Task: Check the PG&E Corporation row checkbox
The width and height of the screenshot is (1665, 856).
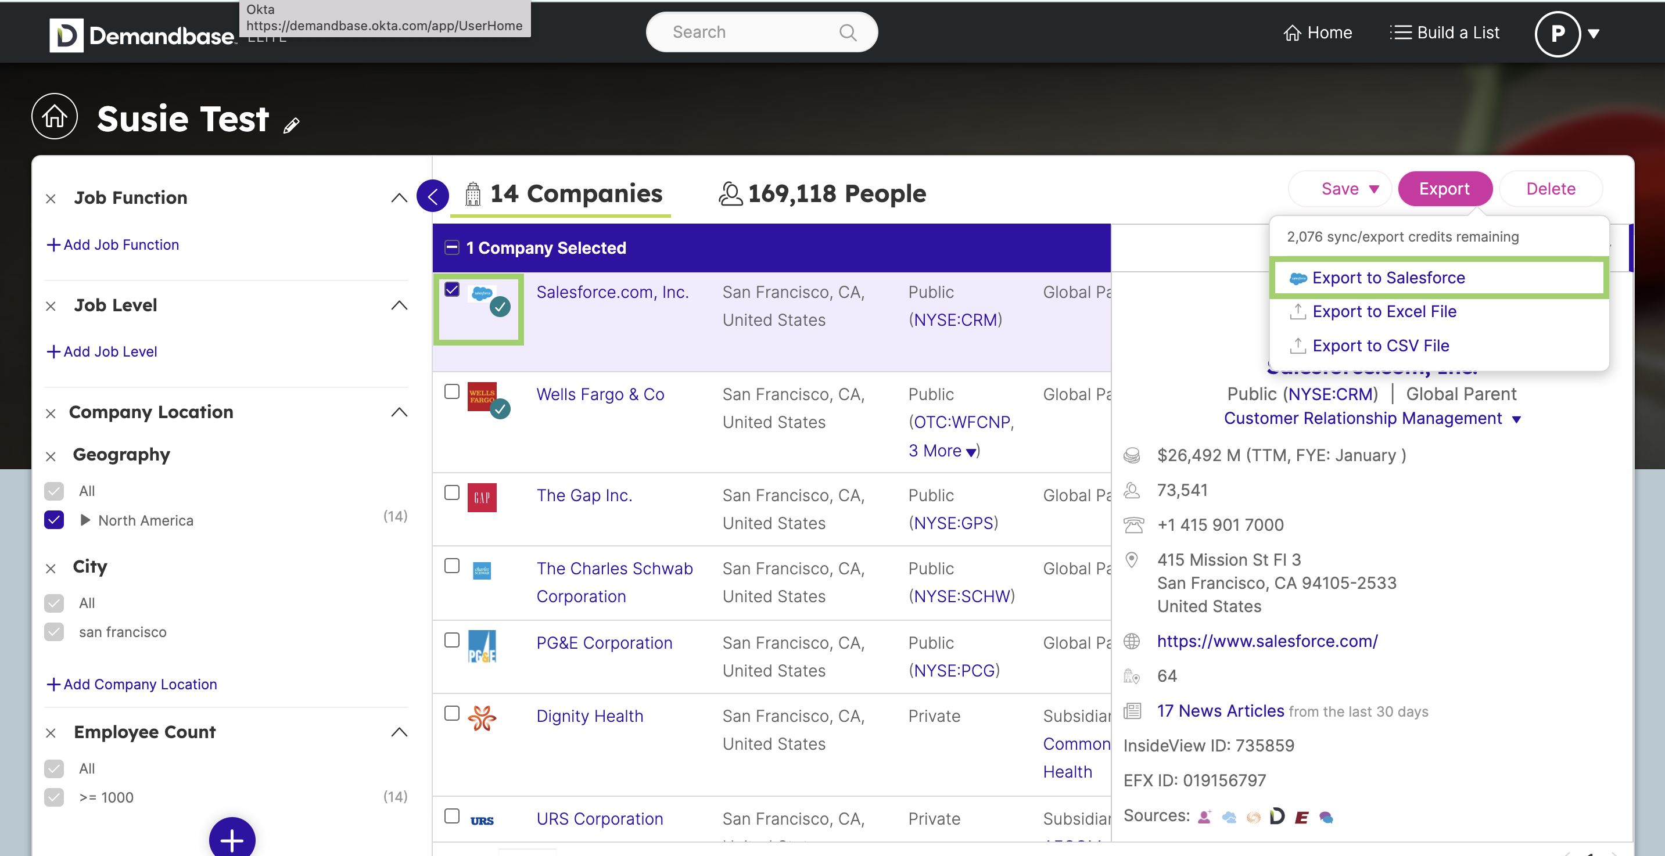Action: point(452,639)
